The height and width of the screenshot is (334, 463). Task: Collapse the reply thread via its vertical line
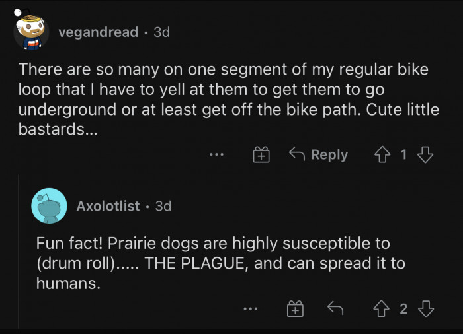(x=19, y=251)
